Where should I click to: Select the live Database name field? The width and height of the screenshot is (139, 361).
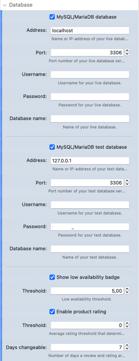90,119
